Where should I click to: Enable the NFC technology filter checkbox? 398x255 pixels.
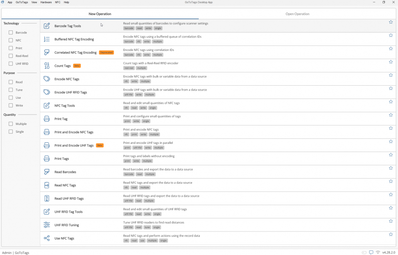(11, 40)
